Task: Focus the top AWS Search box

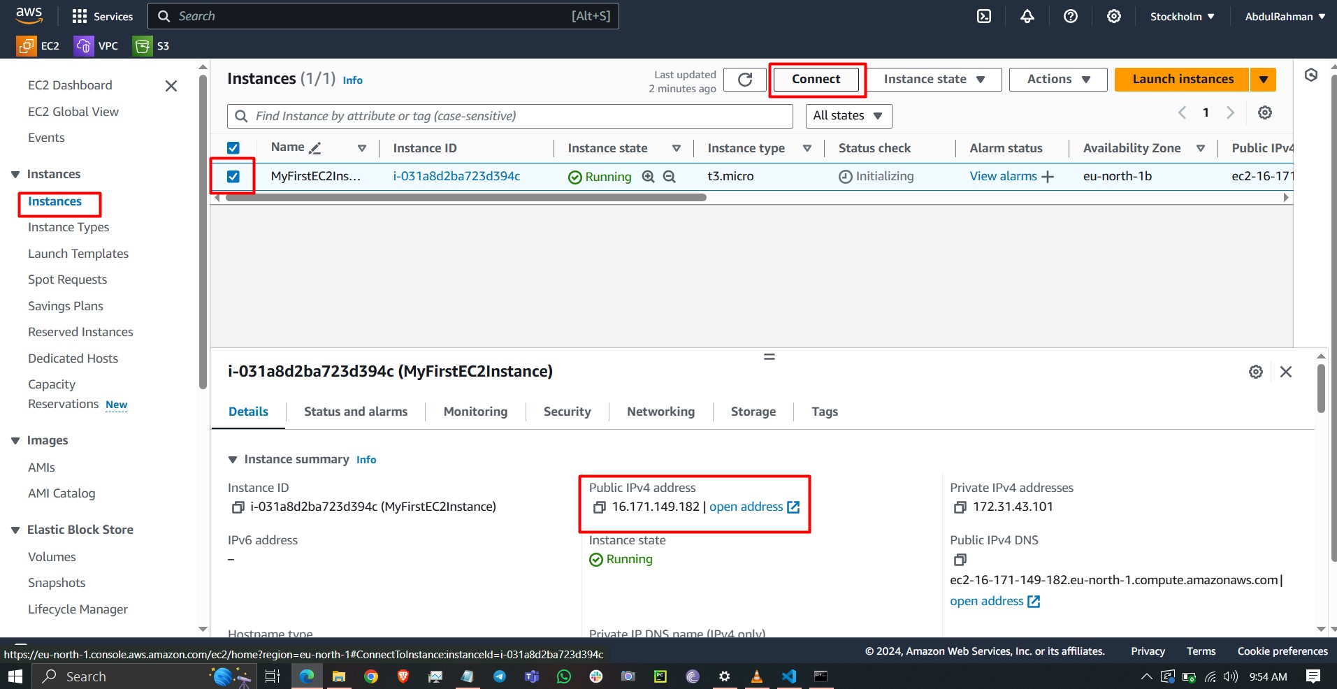Action: tap(383, 16)
